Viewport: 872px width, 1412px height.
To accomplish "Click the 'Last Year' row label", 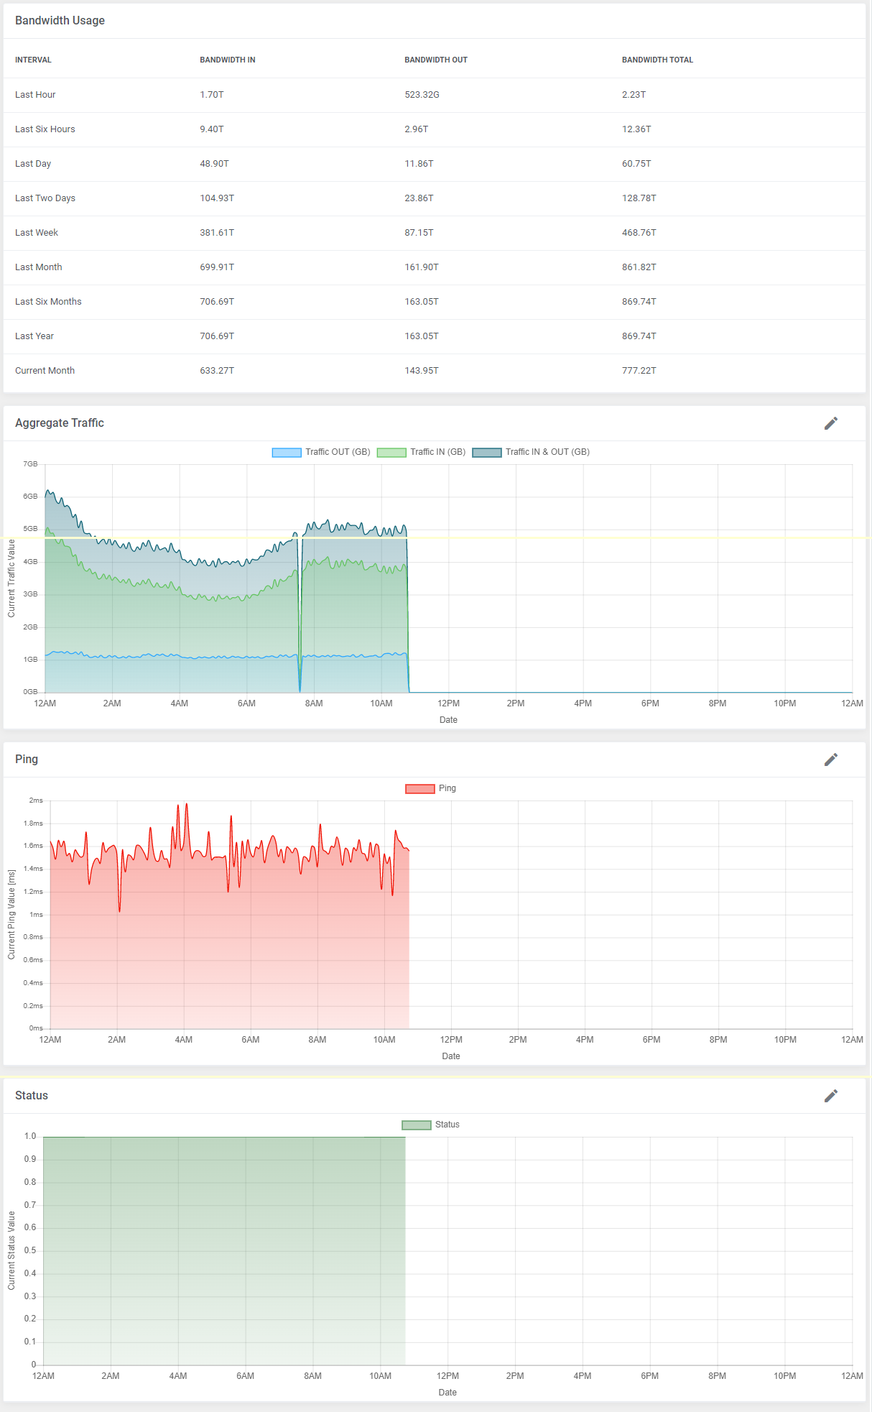I will (34, 336).
